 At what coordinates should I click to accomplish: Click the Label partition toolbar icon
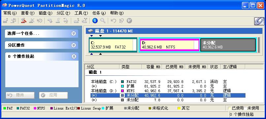(50, 21)
